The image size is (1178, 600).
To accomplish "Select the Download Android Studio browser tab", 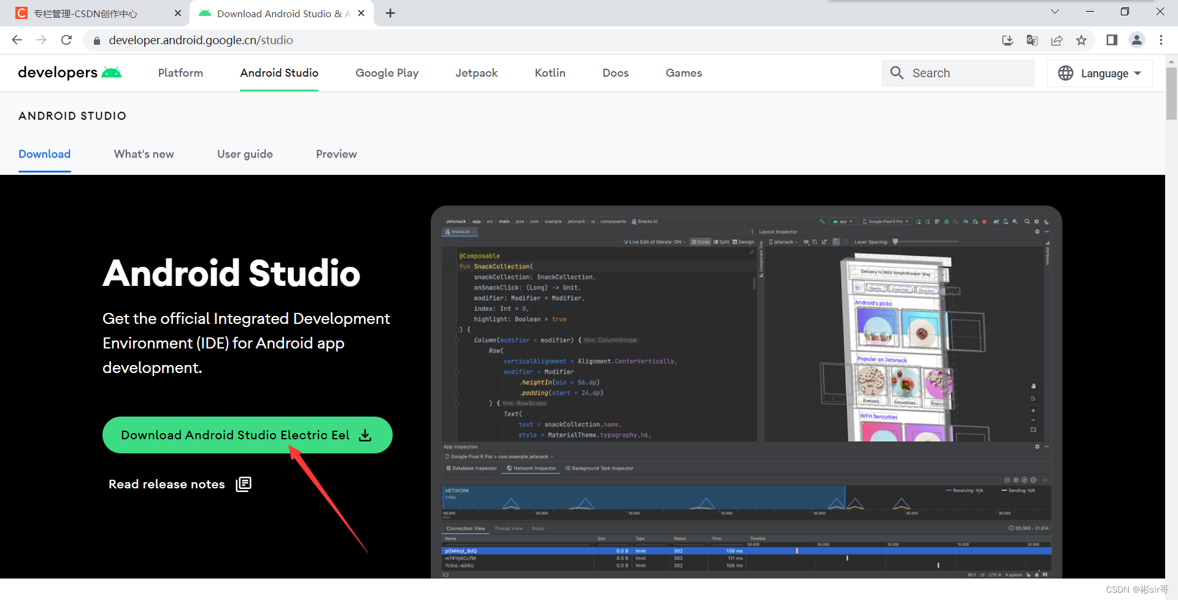I will click(282, 13).
